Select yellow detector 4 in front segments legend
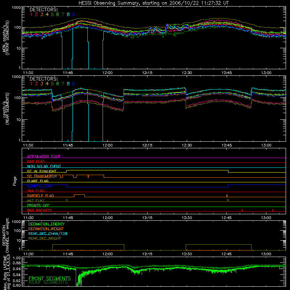Viewport: 290px width, 290px height. 47,14
